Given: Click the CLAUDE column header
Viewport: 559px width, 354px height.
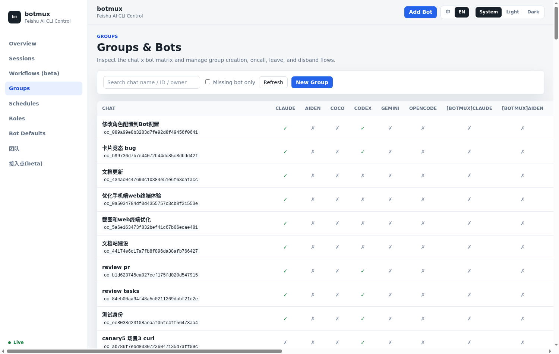Looking at the screenshot, I should coord(285,108).
